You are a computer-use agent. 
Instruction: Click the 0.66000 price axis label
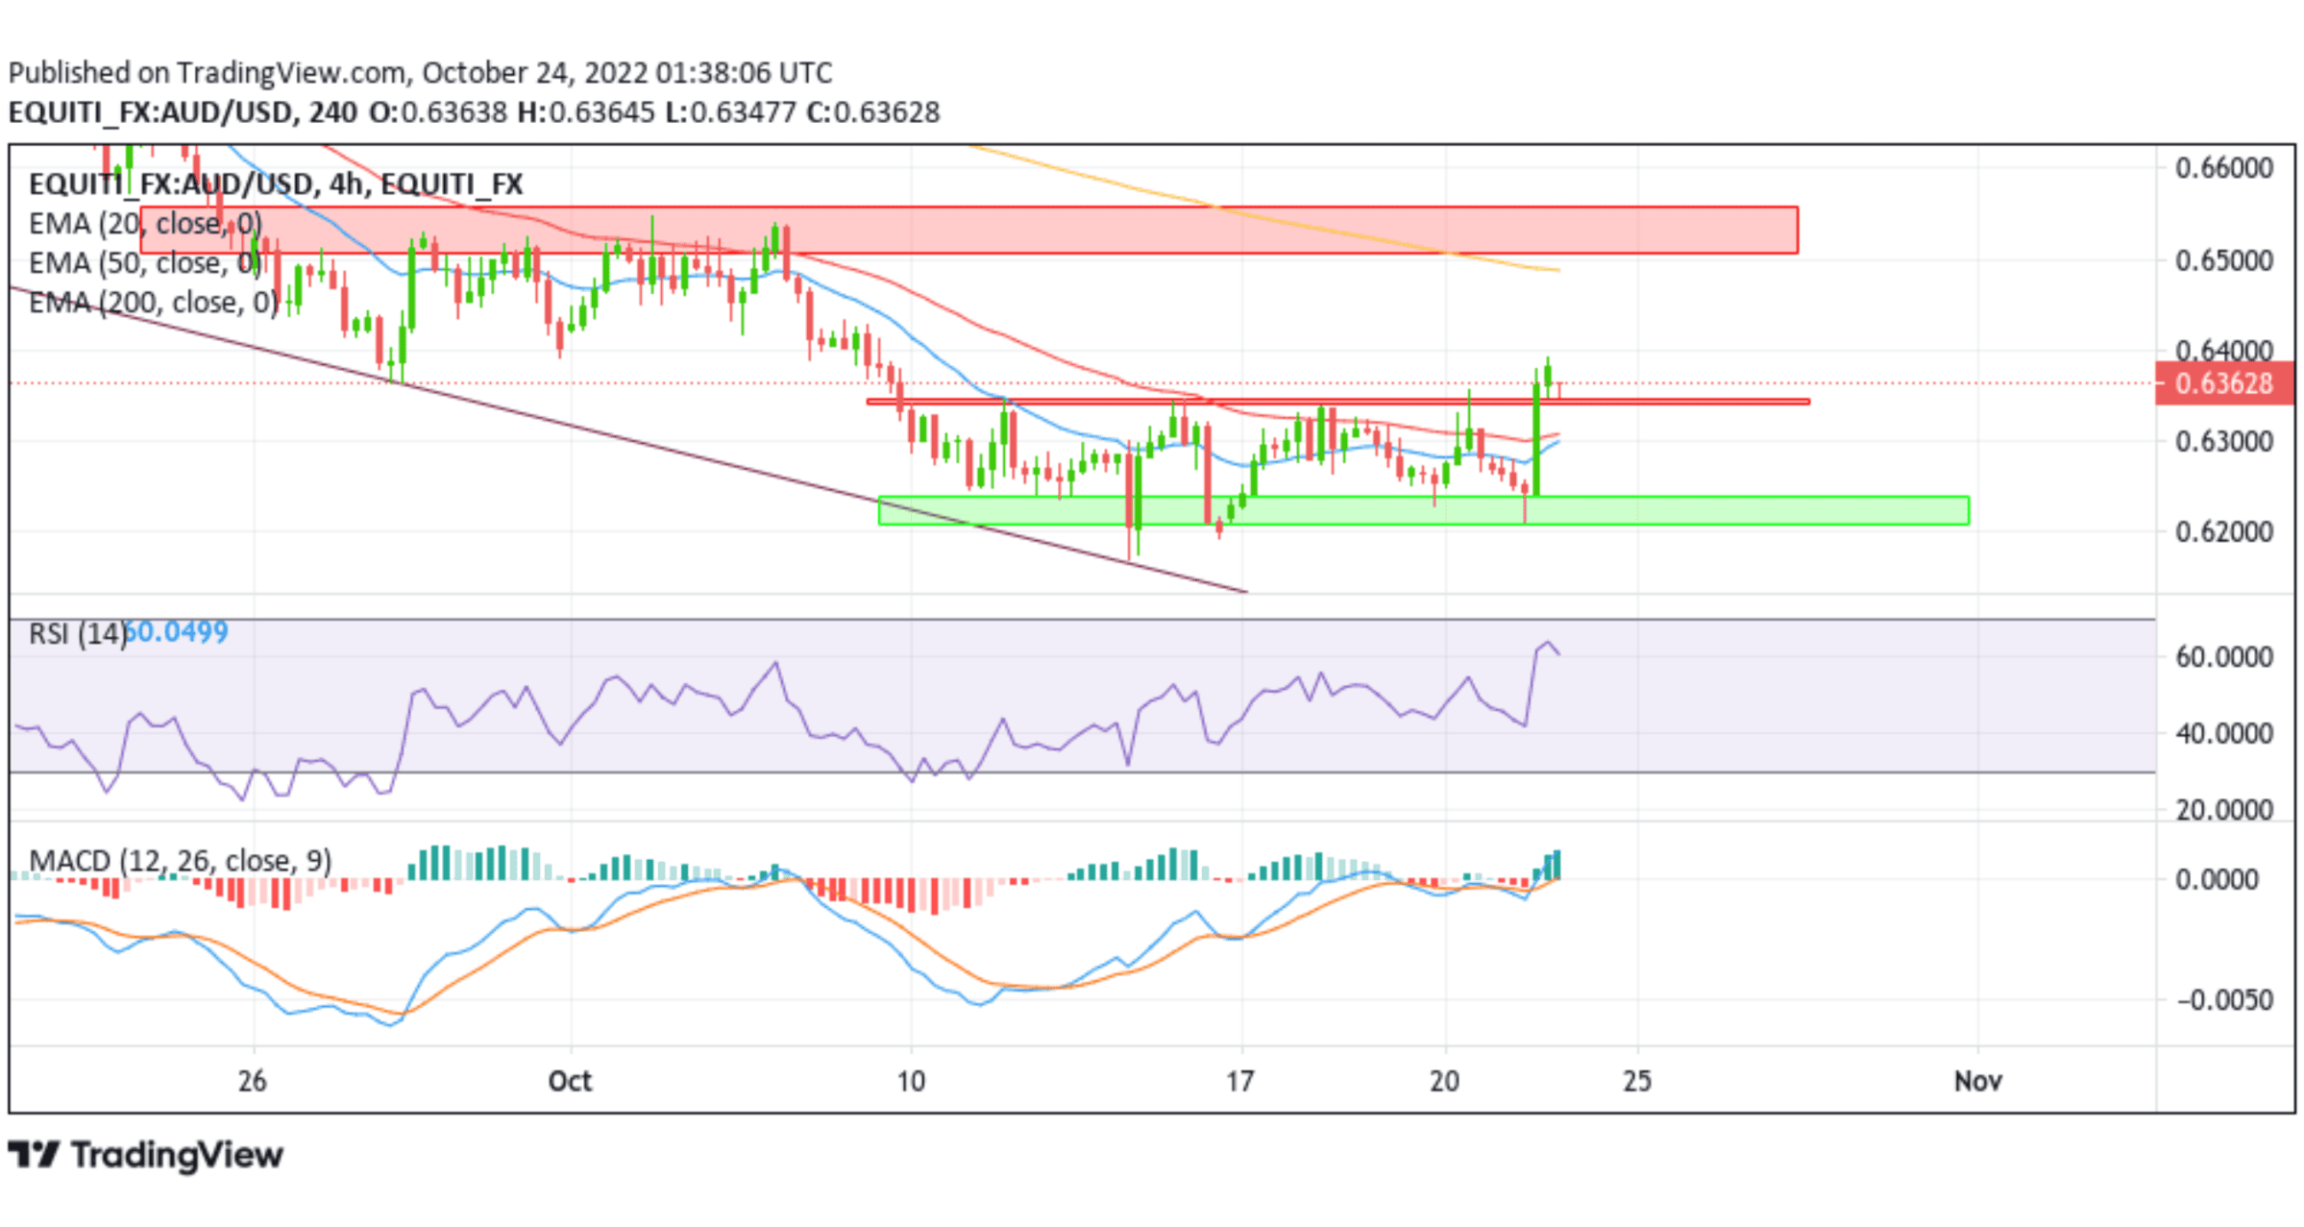[x=2224, y=168]
